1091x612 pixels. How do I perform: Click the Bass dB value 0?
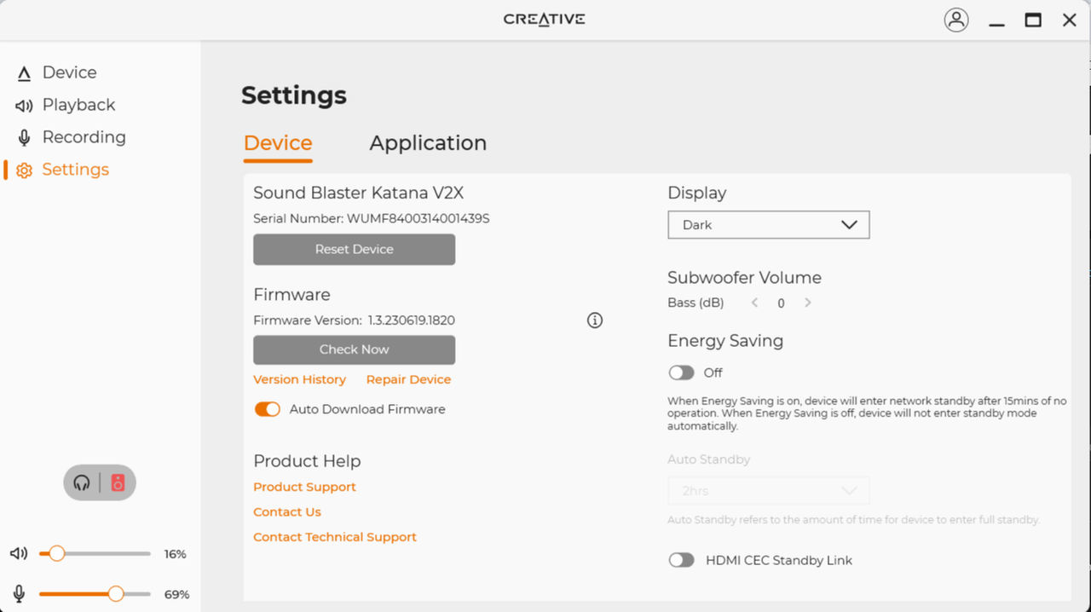click(781, 303)
